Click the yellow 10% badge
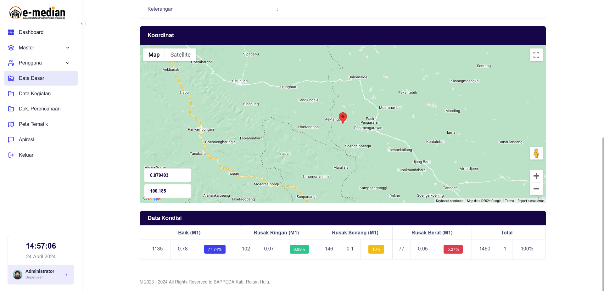The image size is (604, 292). (x=376, y=249)
